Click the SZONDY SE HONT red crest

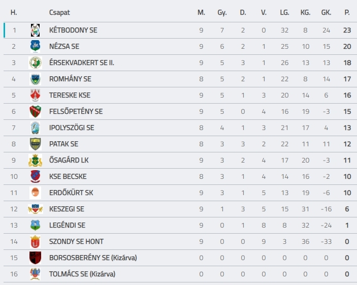35,241
